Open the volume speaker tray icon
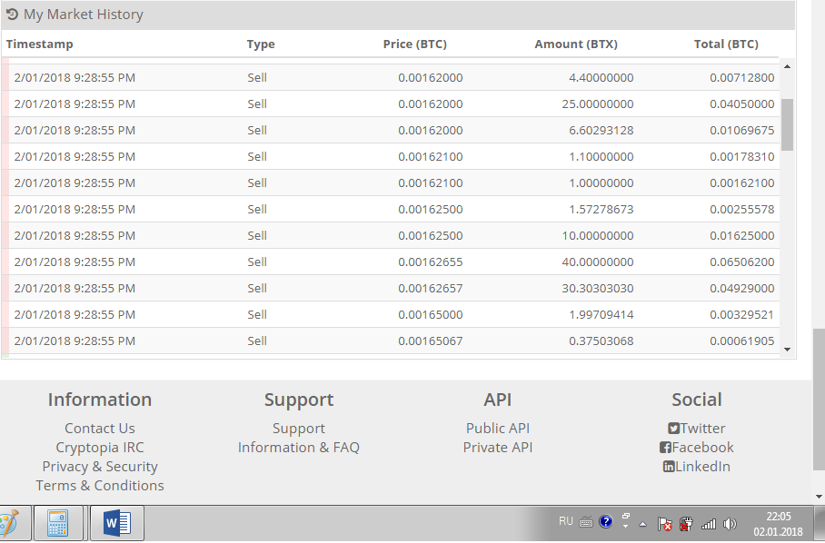The height and width of the screenshot is (543, 825). tap(729, 524)
